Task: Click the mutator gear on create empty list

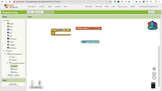Action: point(84,42)
